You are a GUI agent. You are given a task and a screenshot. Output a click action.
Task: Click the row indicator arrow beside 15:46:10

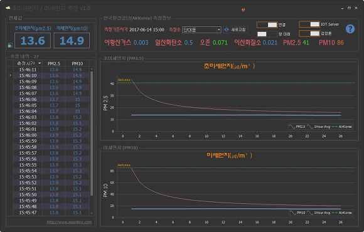pyautogui.click(x=10, y=75)
